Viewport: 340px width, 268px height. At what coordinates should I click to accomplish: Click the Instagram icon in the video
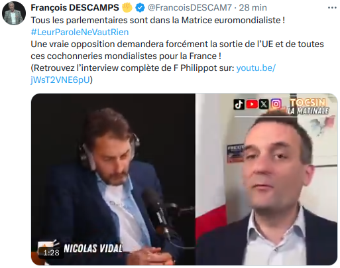(x=276, y=104)
